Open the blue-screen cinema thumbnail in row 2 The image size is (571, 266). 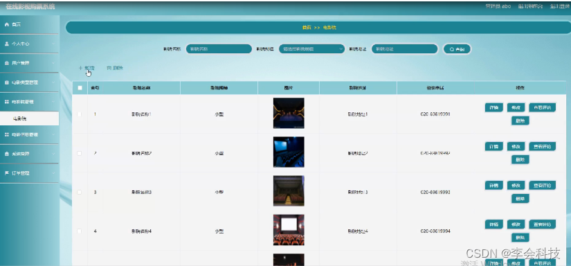coord(289,152)
